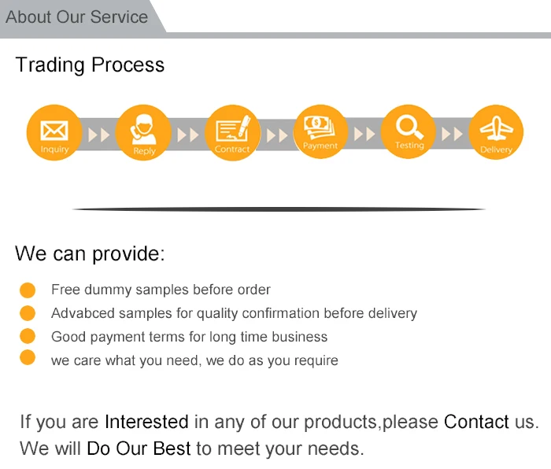This screenshot has width=551, height=469.
Task: Click the orange bullet beside Free dummy samples
Action: (28, 290)
